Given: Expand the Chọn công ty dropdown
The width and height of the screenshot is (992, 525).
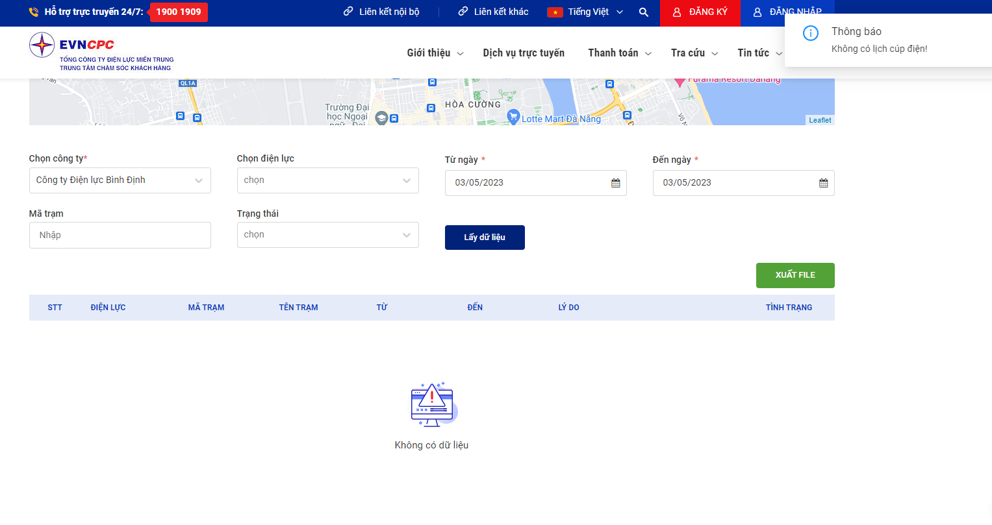Looking at the screenshot, I should coord(120,180).
